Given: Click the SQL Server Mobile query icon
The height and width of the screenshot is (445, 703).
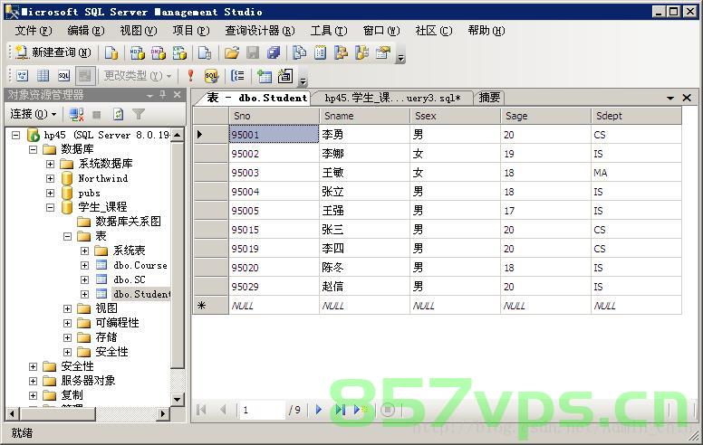Looking at the screenshot, I should pos(205,52).
